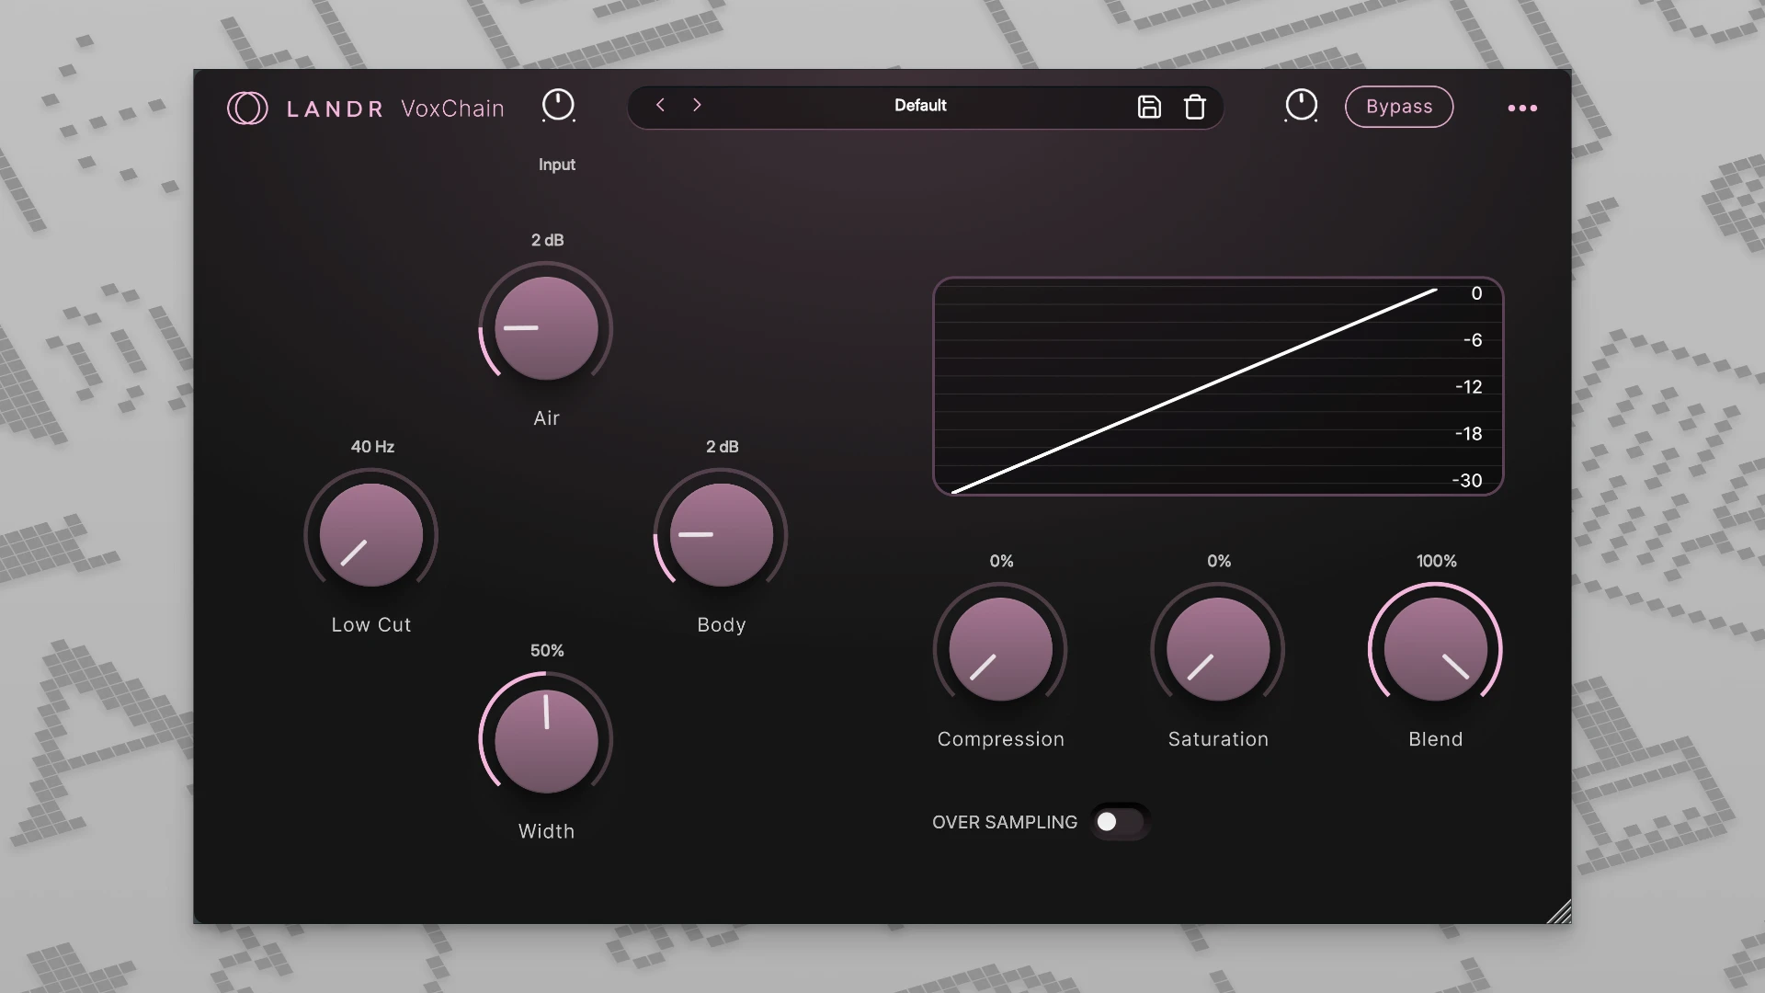Increase the Compression knob
Screen dimensions: 1765x993
(1000, 649)
